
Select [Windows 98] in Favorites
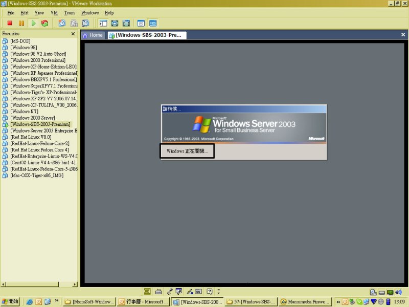tap(24, 48)
